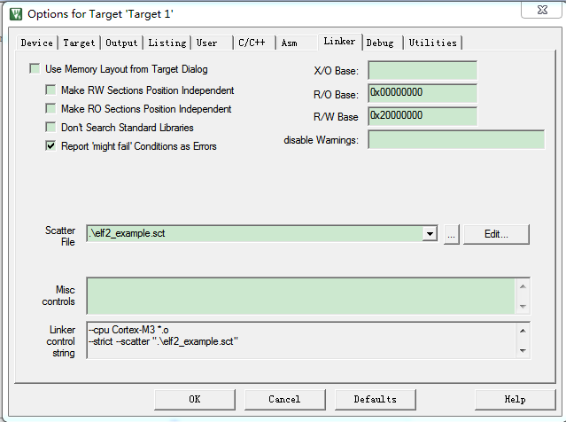Toggle Make RO Sections Position Independent
The image size is (566, 422).
[50, 109]
